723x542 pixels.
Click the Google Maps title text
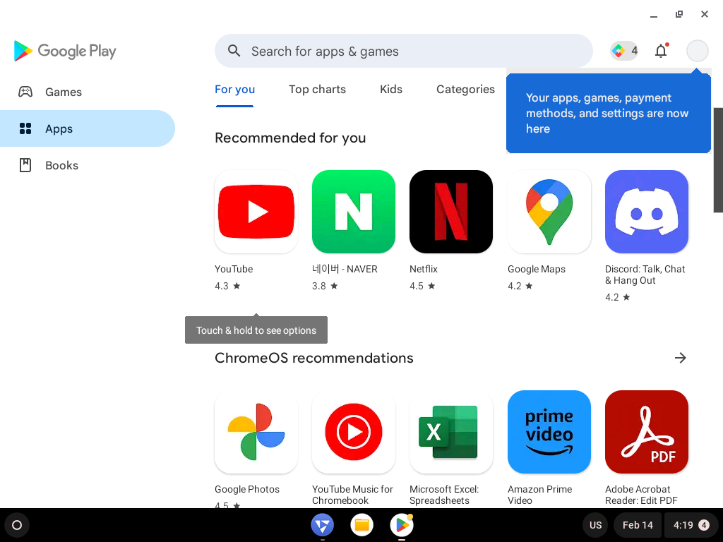coord(537,269)
